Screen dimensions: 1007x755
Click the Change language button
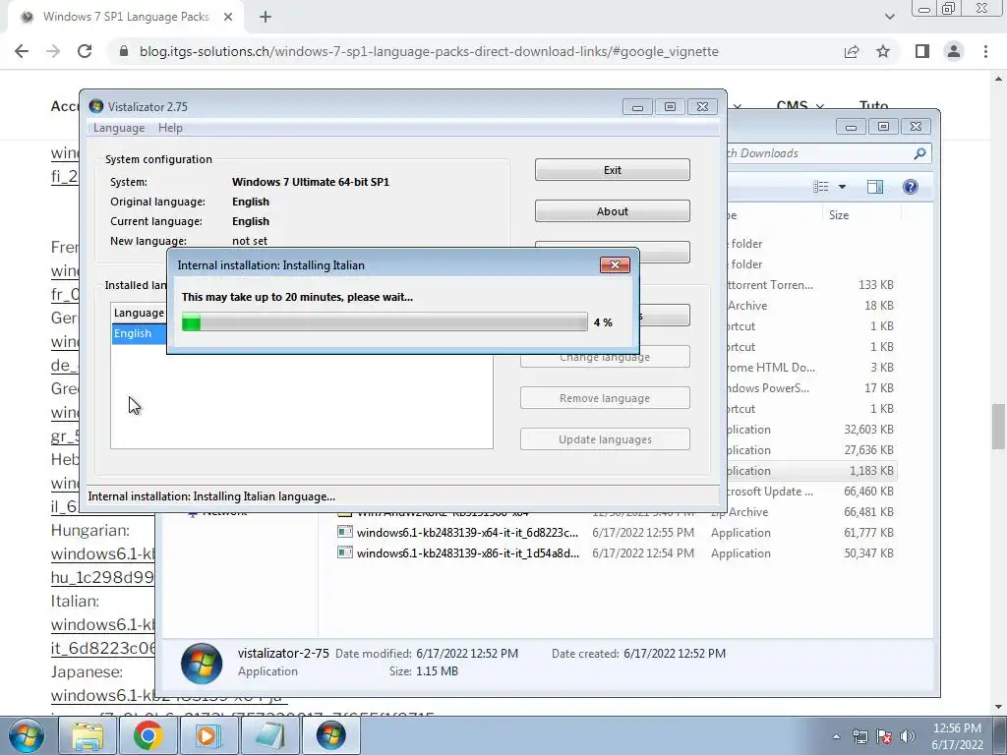click(605, 358)
